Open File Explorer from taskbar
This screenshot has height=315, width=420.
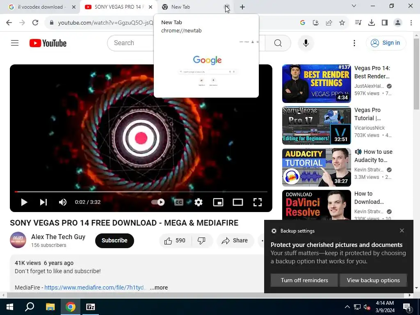50,307
